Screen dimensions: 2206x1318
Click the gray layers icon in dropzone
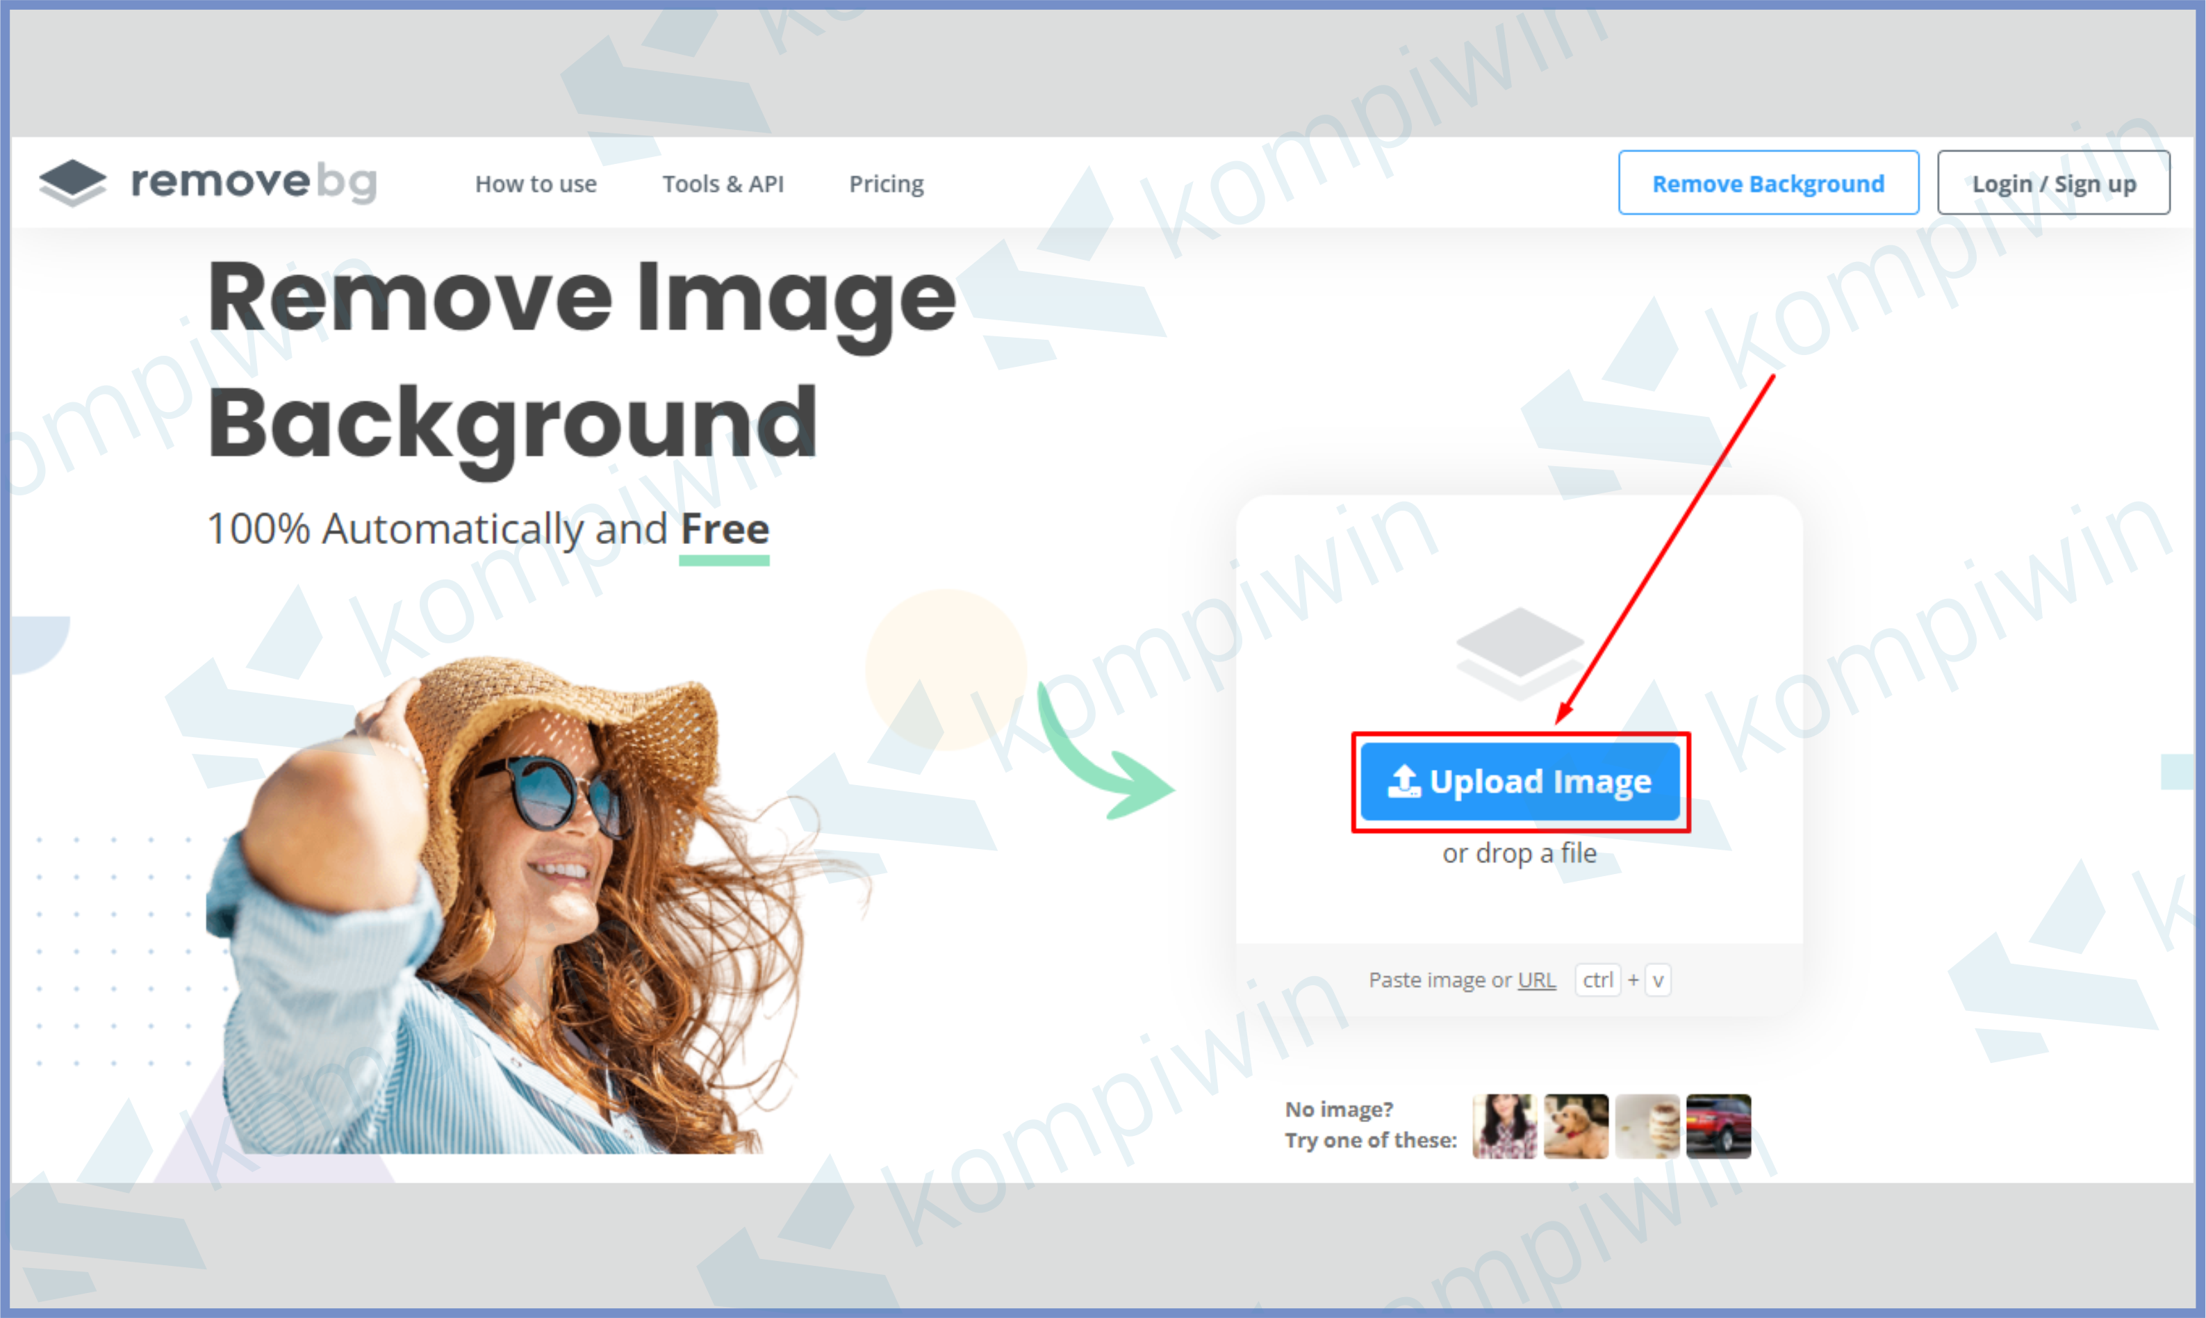click(x=1520, y=652)
